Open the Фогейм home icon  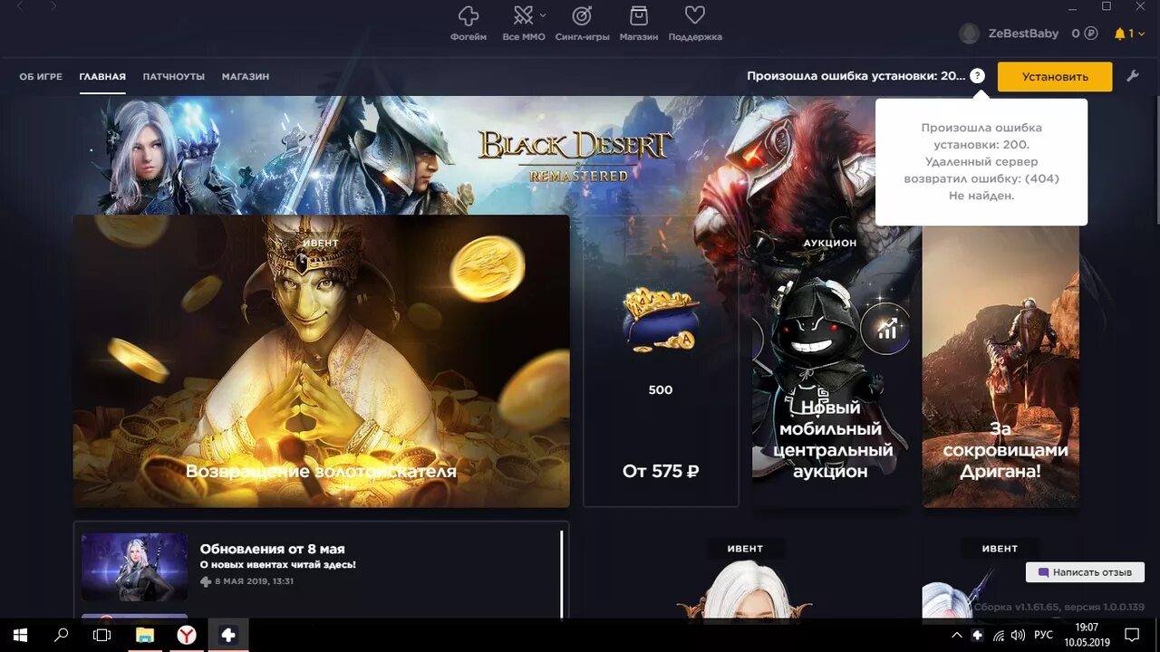(469, 16)
